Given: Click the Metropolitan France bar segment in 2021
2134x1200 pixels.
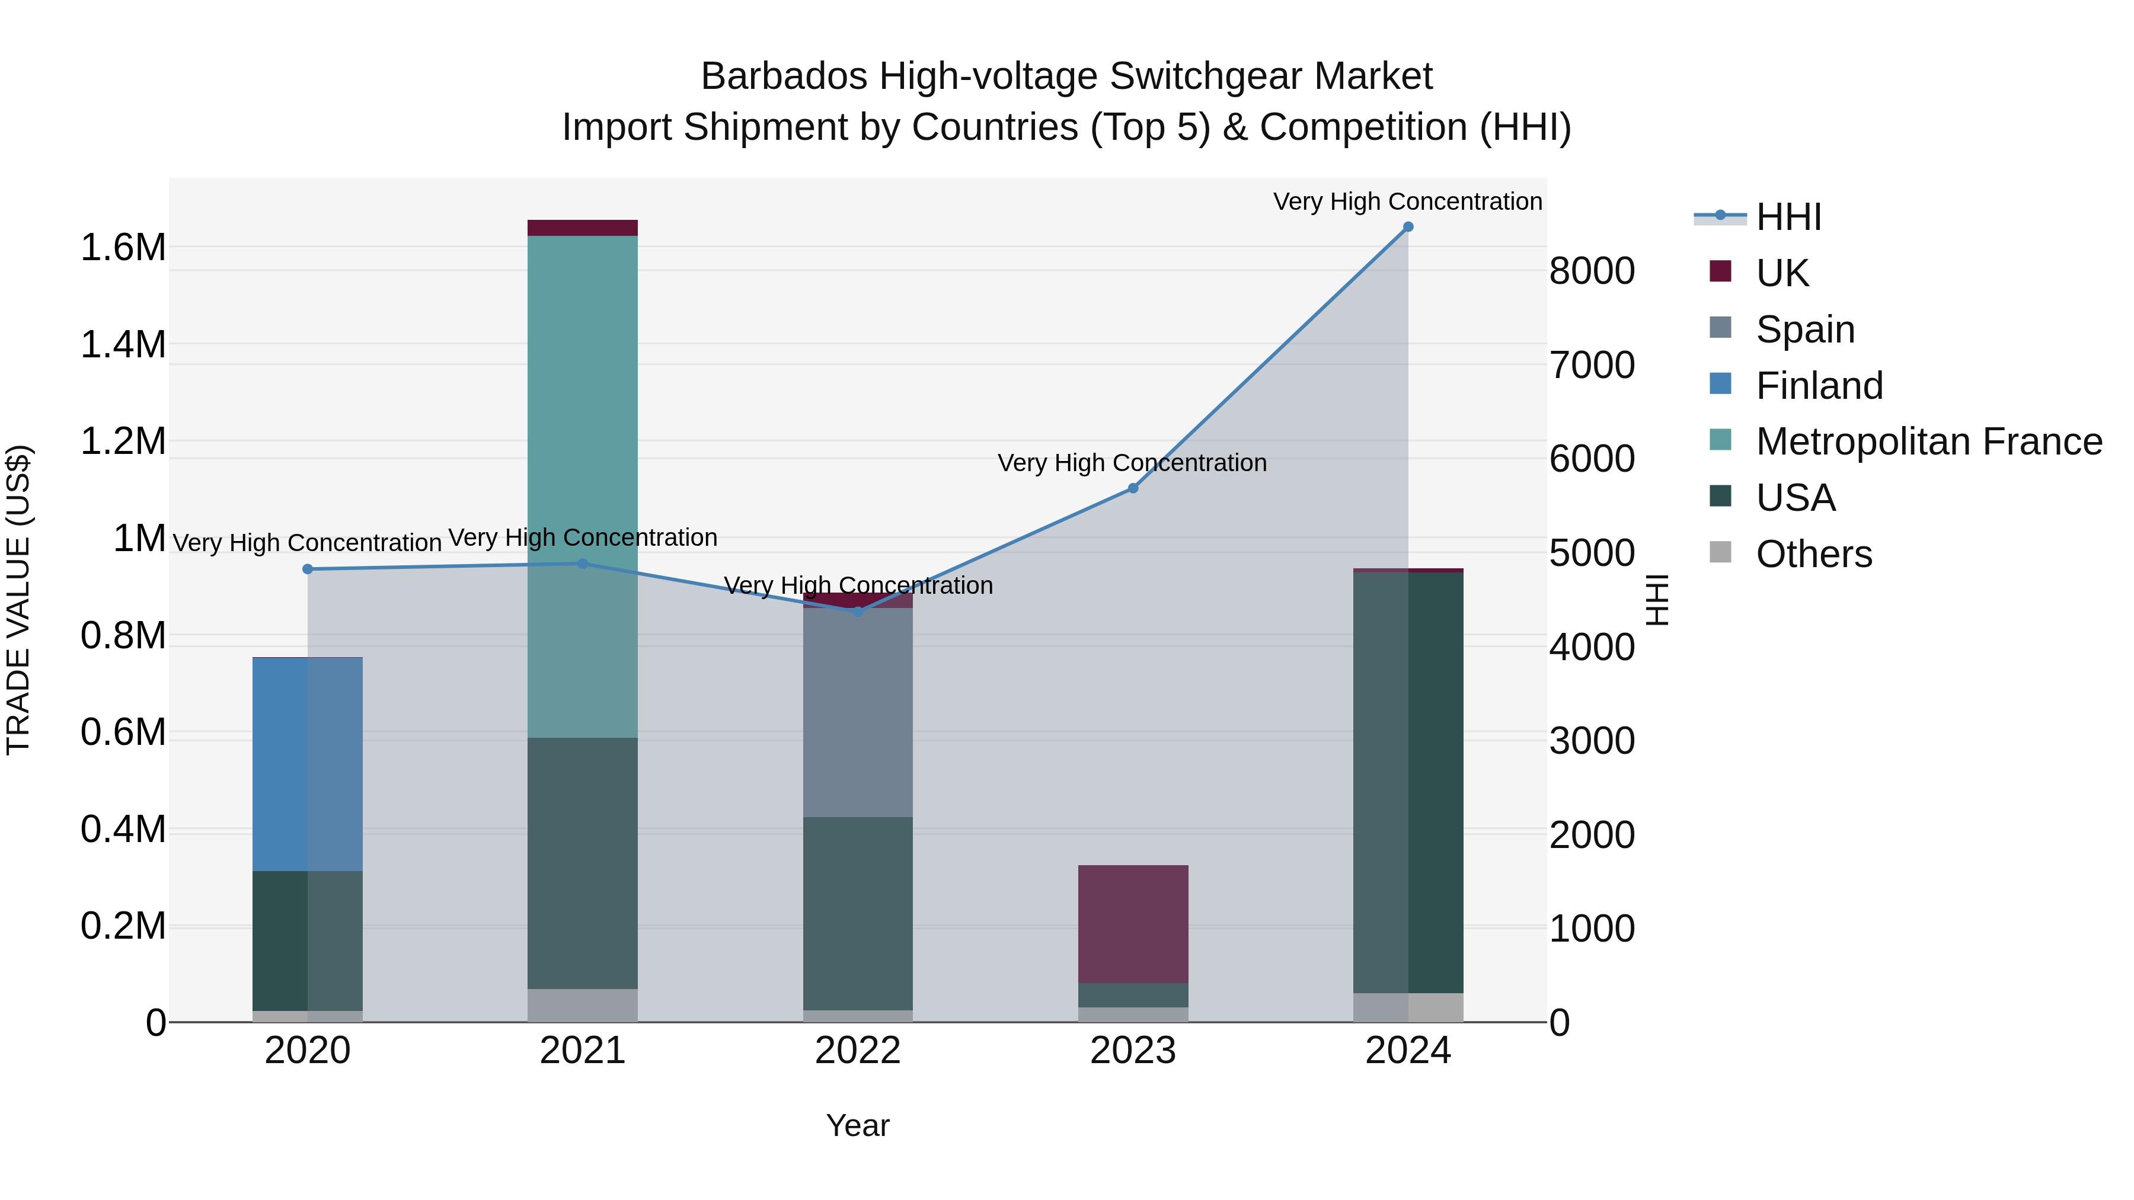Looking at the screenshot, I should pos(582,487).
